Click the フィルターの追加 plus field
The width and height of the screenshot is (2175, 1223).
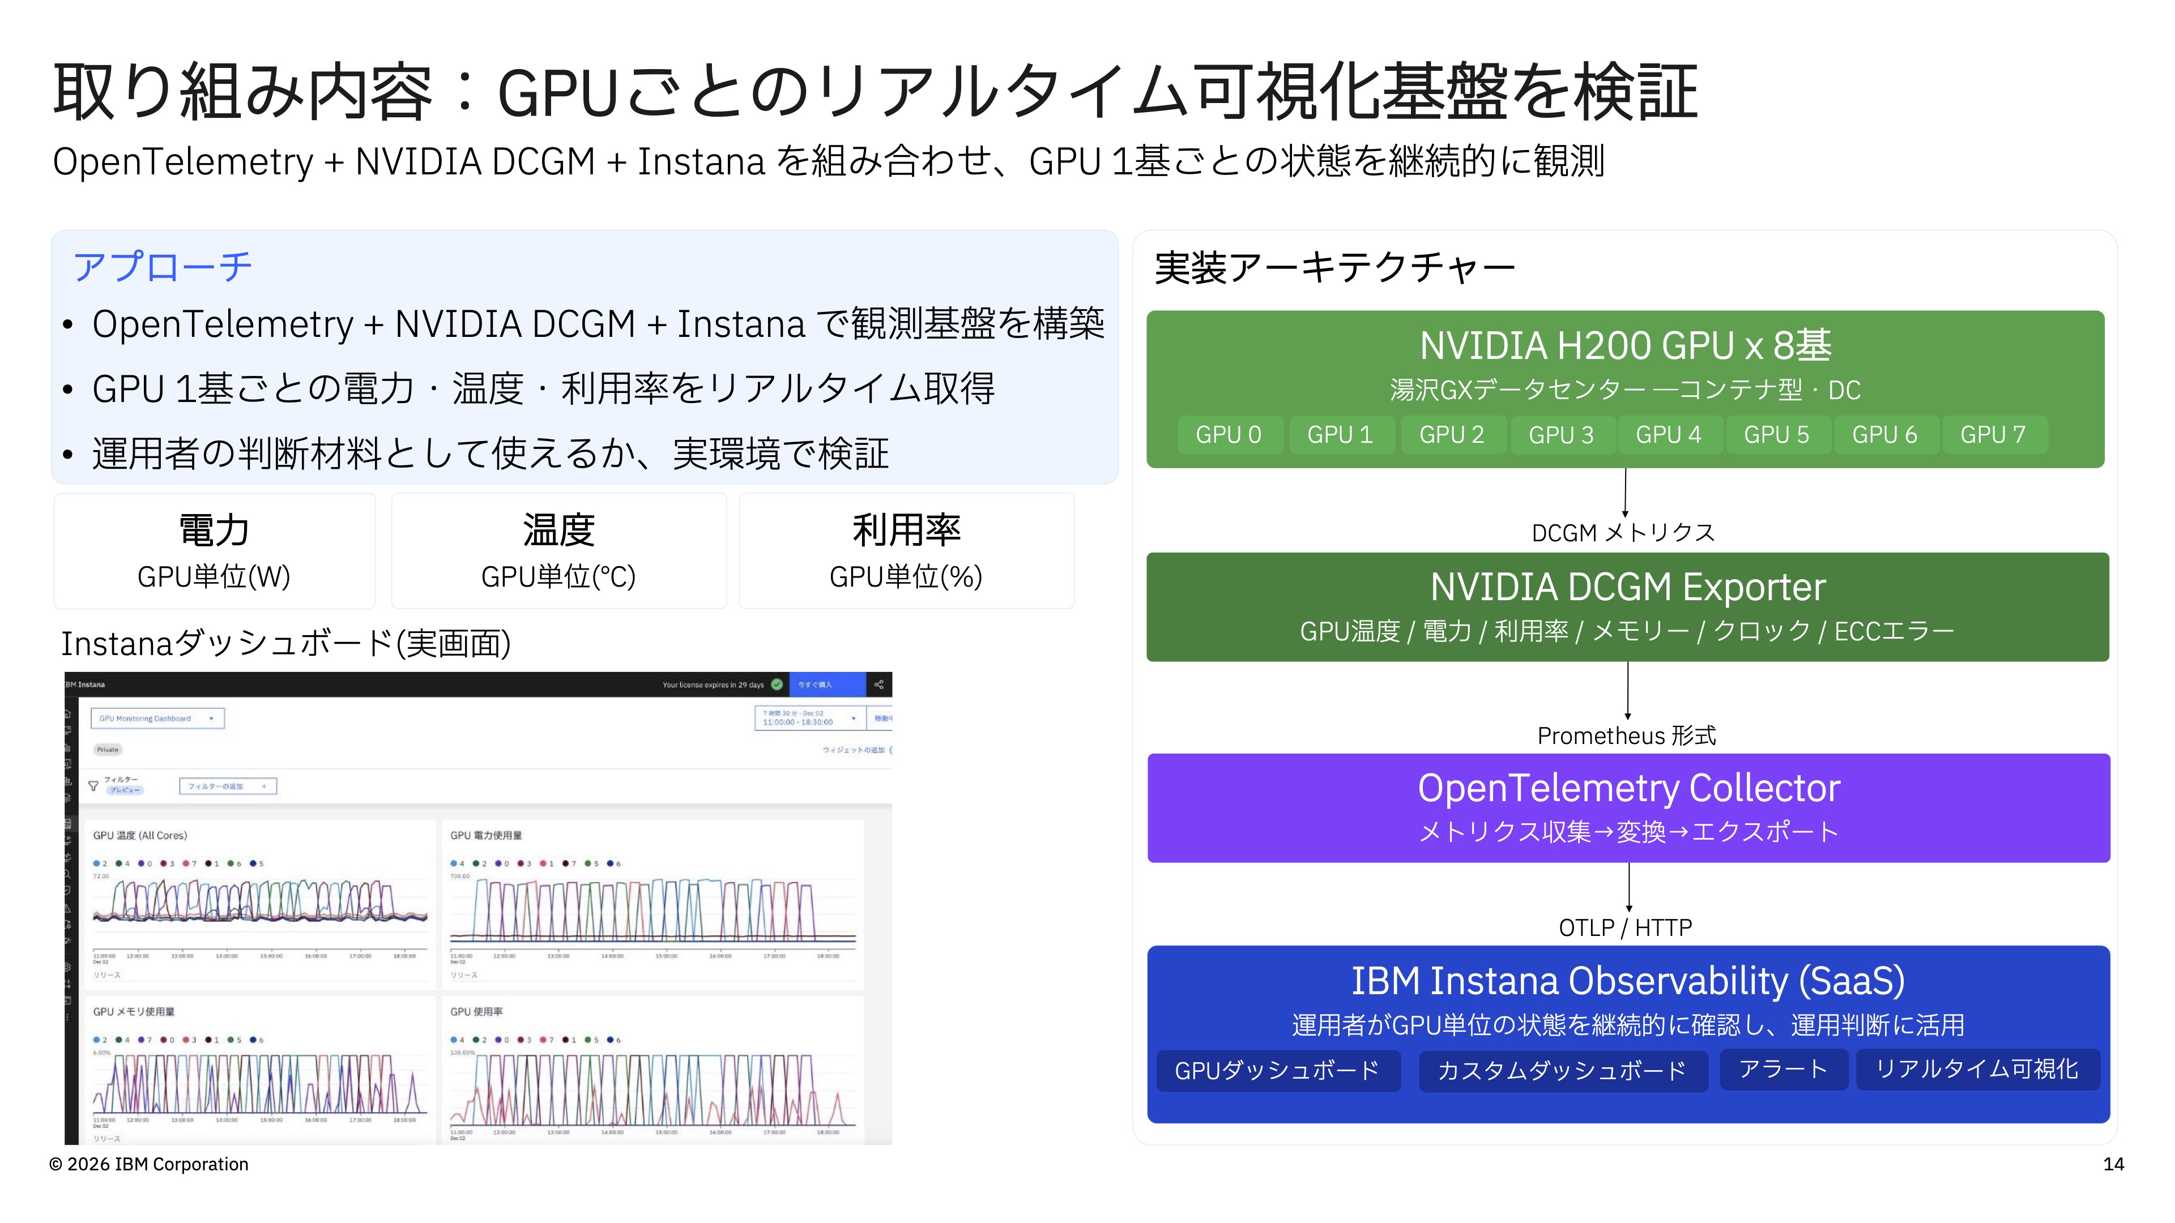[228, 786]
